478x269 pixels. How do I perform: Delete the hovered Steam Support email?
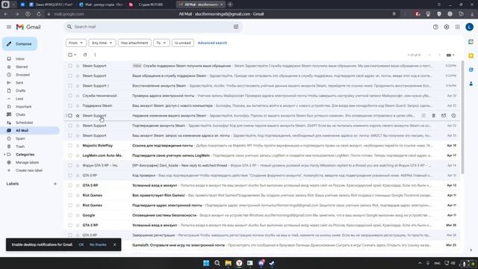click(433, 116)
